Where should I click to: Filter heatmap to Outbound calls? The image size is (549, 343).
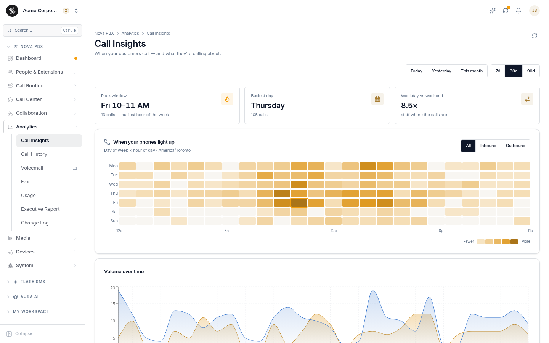515,146
